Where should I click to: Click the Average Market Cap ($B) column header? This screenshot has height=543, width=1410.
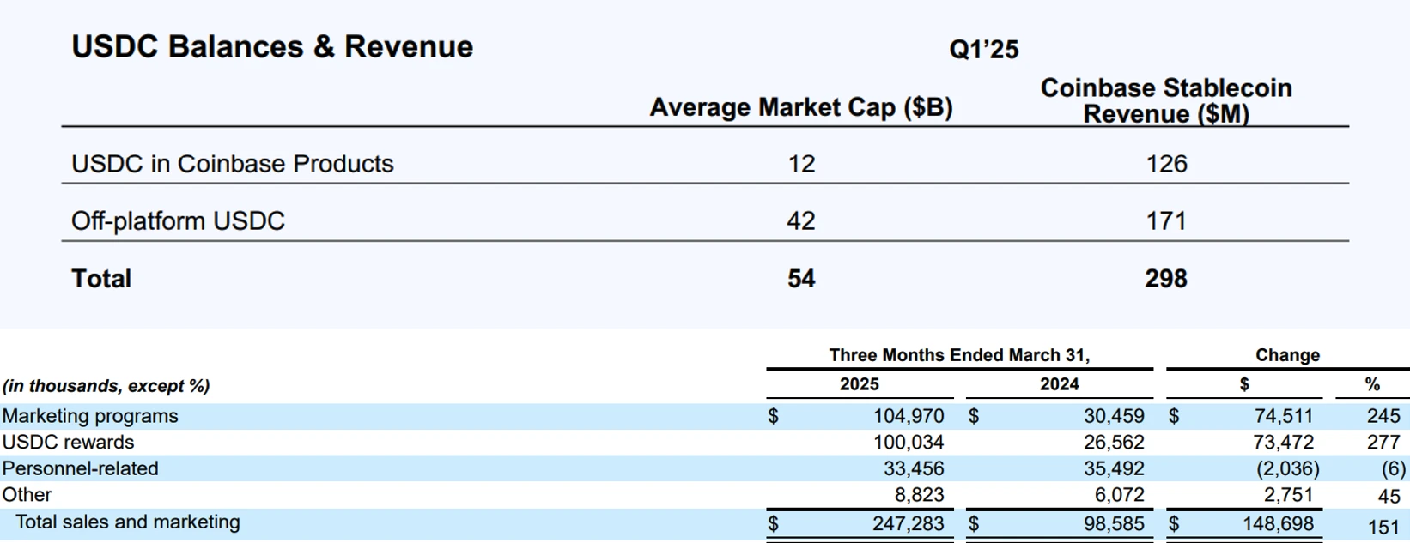tap(800, 107)
